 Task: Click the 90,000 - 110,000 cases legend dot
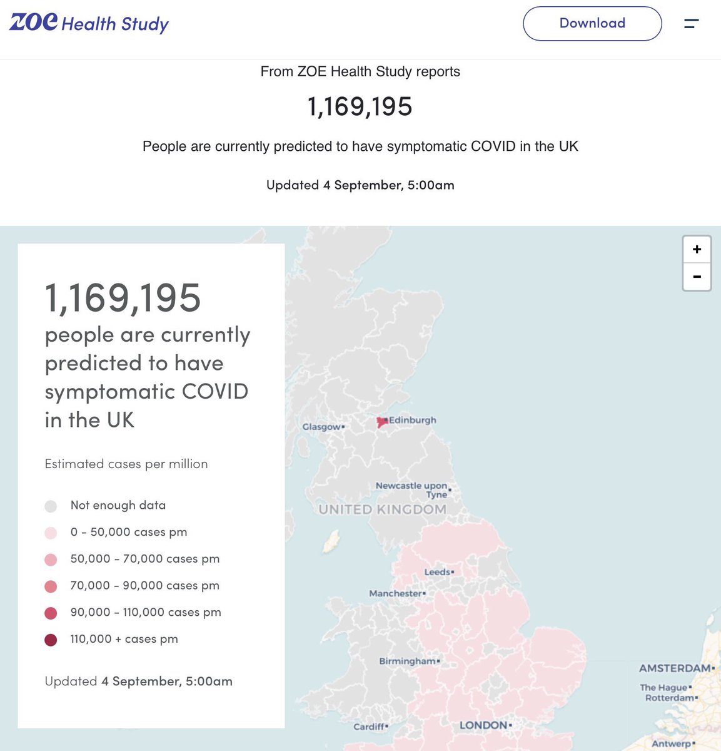click(51, 613)
